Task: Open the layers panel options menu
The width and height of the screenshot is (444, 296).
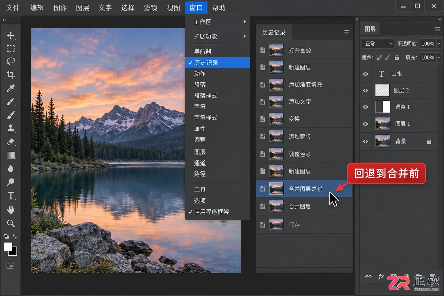Action: coord(438,29)
